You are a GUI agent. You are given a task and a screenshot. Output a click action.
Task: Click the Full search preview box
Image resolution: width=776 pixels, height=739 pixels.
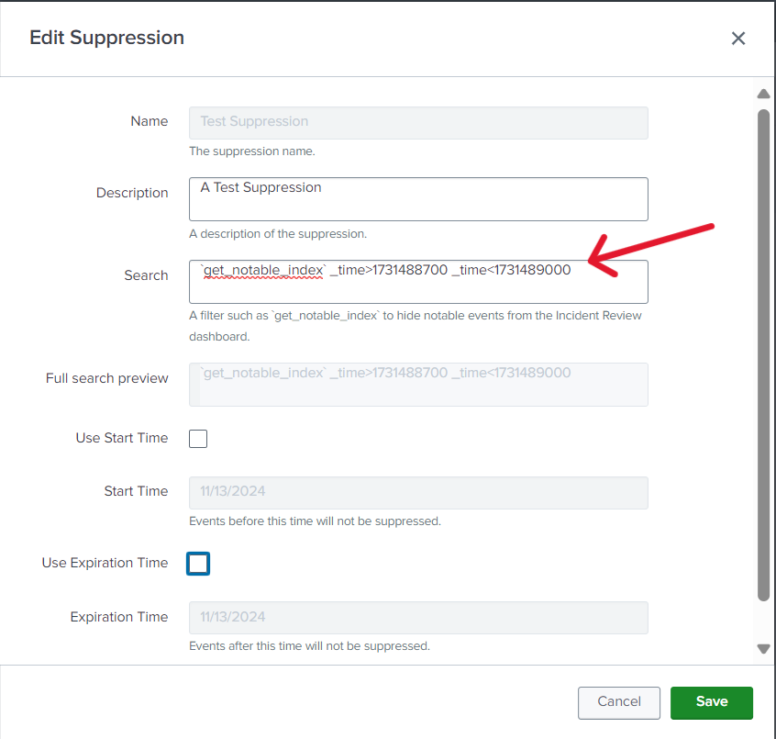coord(418,385)
